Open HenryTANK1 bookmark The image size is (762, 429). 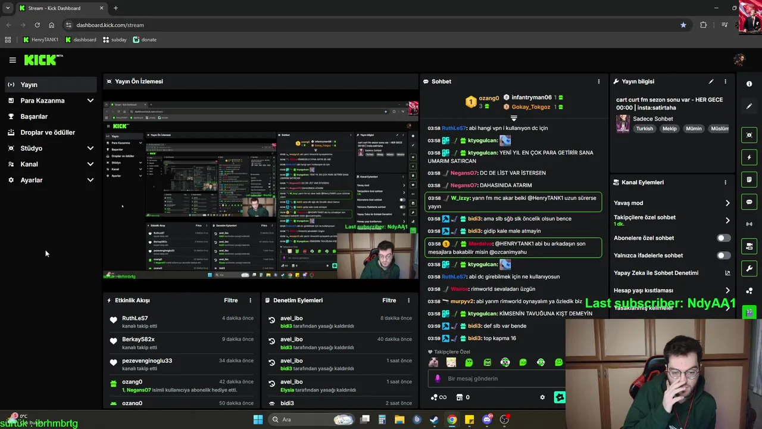pyautogui.click(x=40, y=40)
